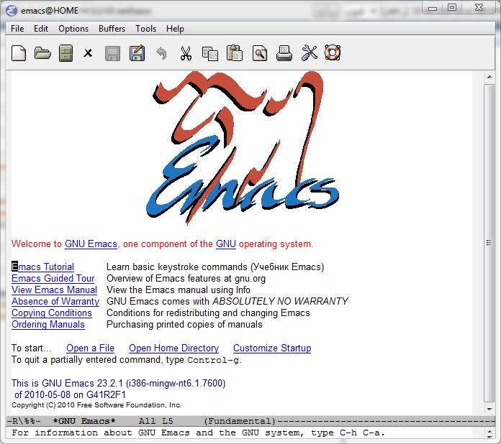The width and height of the screenshot is (501, 444).
Task: Click the Print buffer printer icon
Action: click(284, 53)
